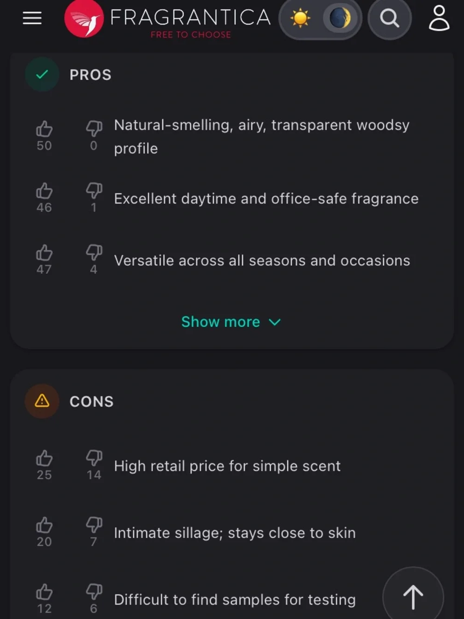This screenshot has height=619, width=464.
Task: Downvote "Versatile across all seasons and occasions"
Action: coord(94,253)
